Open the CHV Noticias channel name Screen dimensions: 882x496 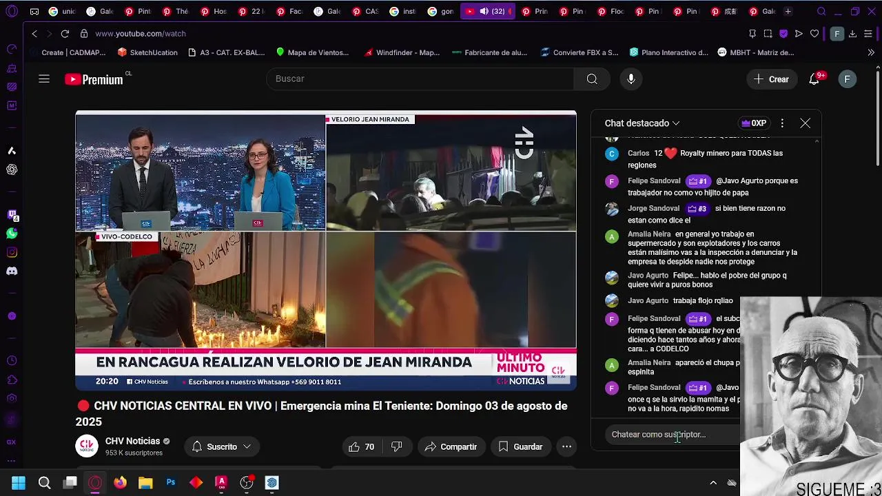coord(132,441)
